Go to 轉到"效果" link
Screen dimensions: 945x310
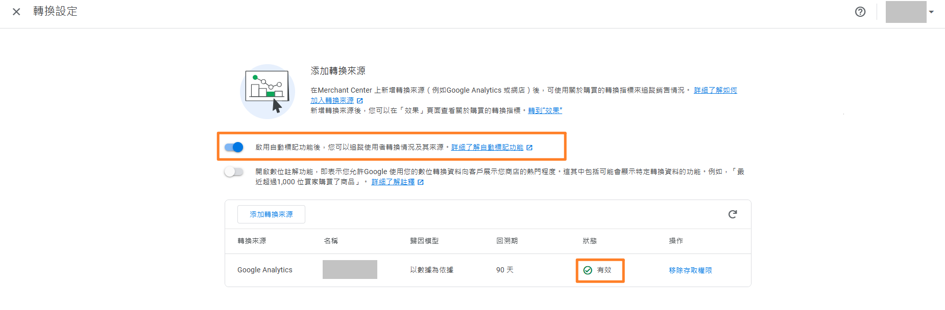[x=545, y=110]
